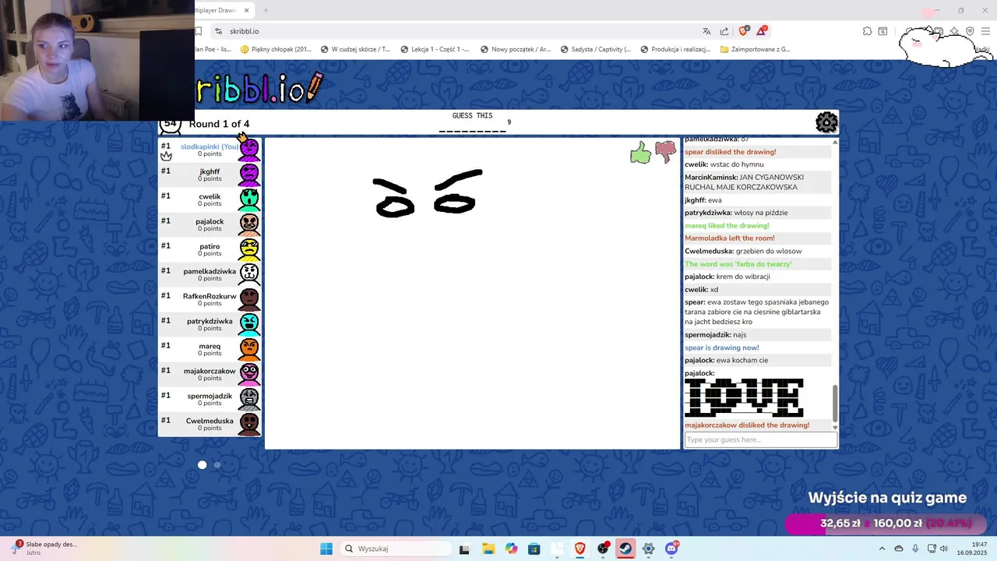Click the share icon in address bar
Viewport: 997px width, 561px height.
coord(724,31)
